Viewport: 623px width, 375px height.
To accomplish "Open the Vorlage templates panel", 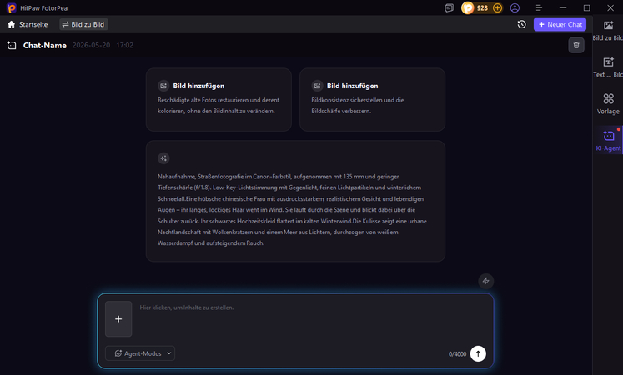I will click(x=608, y=104).
